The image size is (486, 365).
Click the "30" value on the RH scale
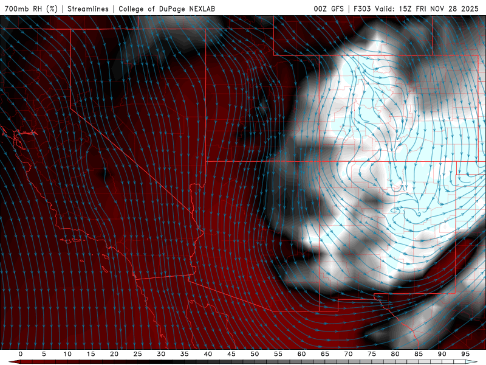click(161, 354)
